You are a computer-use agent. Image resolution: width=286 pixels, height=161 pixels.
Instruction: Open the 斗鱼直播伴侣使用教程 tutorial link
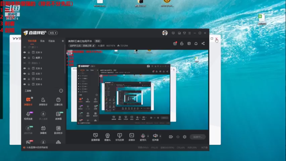37,147
